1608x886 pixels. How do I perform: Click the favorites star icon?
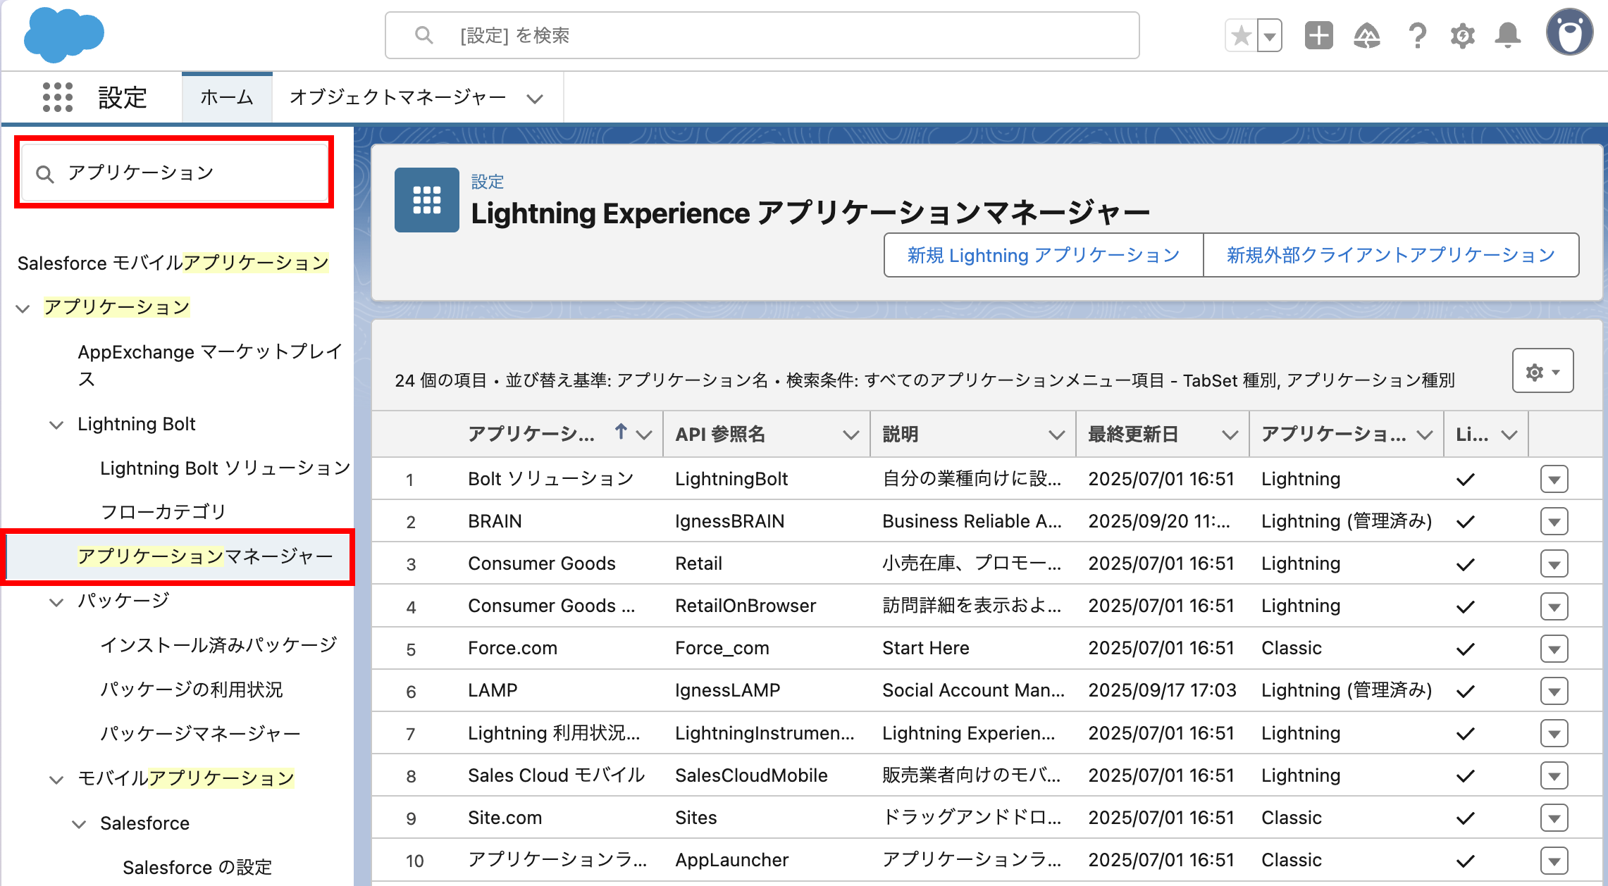coord(1242,35)
